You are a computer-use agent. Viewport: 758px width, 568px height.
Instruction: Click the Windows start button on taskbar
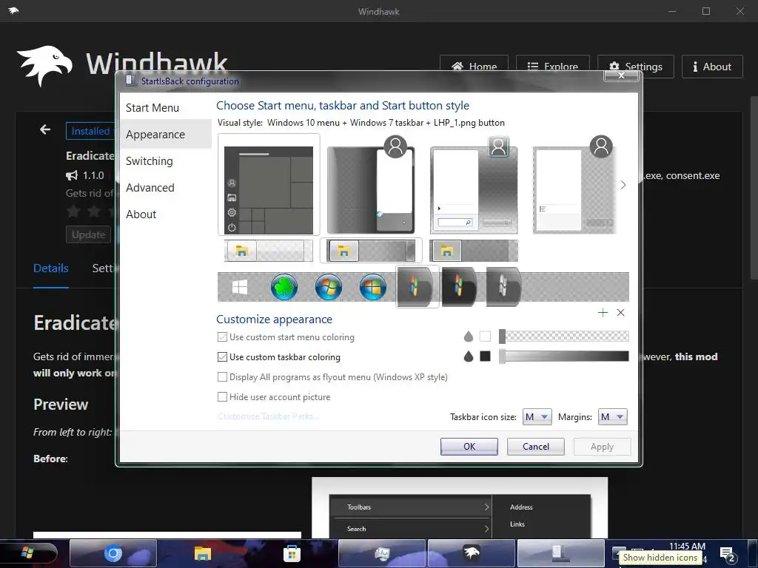click(28, 553)
